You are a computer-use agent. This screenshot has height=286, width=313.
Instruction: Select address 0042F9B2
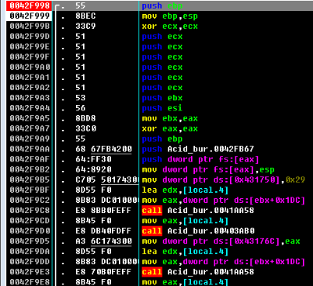pos(30,169)
